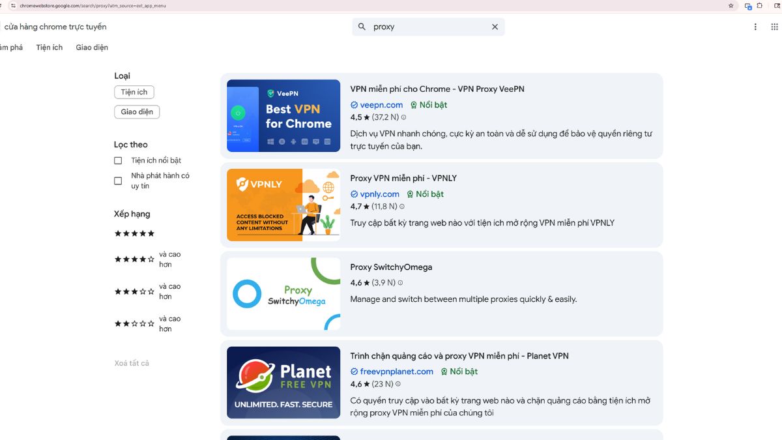The image size is (782, 440).
Task: Open the Giao diện tab in the top navigation
Action: tap(92, 48)
